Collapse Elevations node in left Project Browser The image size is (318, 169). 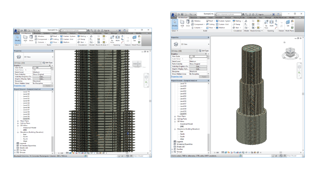(x=18, y=132)
